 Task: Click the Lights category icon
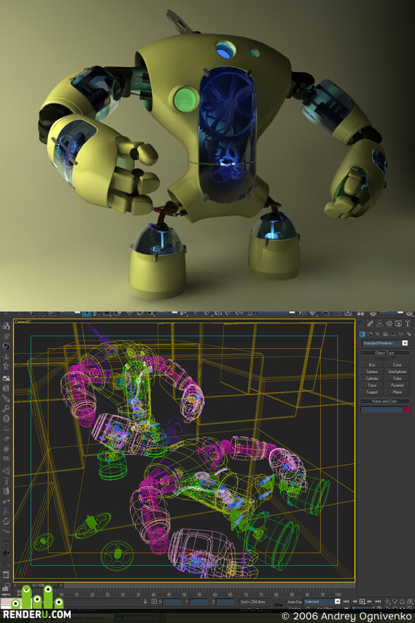tap(378, 334)
